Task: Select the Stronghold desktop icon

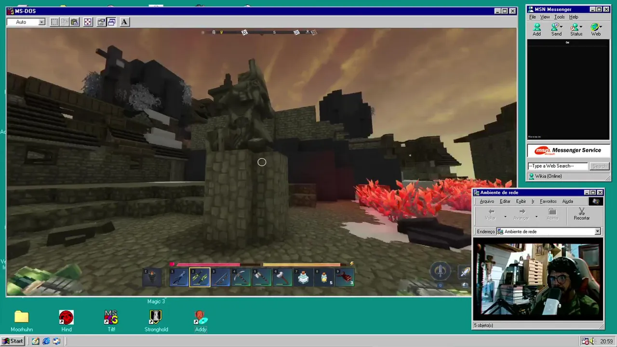Action: [x=156, y=321]
